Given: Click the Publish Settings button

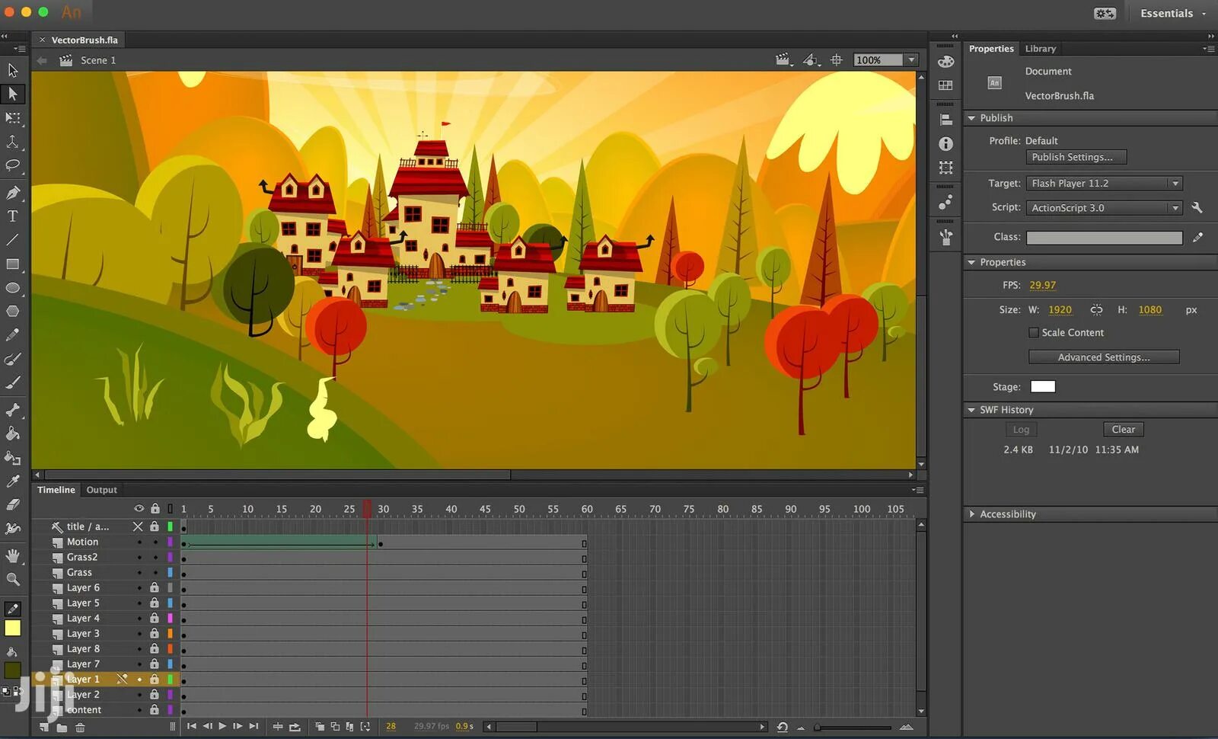Looking at the screenshot, I should [1076, 158].
